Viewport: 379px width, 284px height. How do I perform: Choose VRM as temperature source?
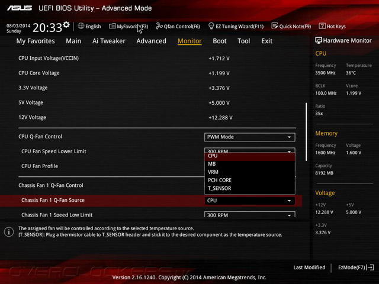click(x=250, y=172)
